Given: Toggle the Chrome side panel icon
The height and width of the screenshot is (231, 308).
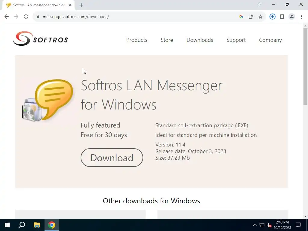Looking at the screenshot, I should tap(282, 17).
